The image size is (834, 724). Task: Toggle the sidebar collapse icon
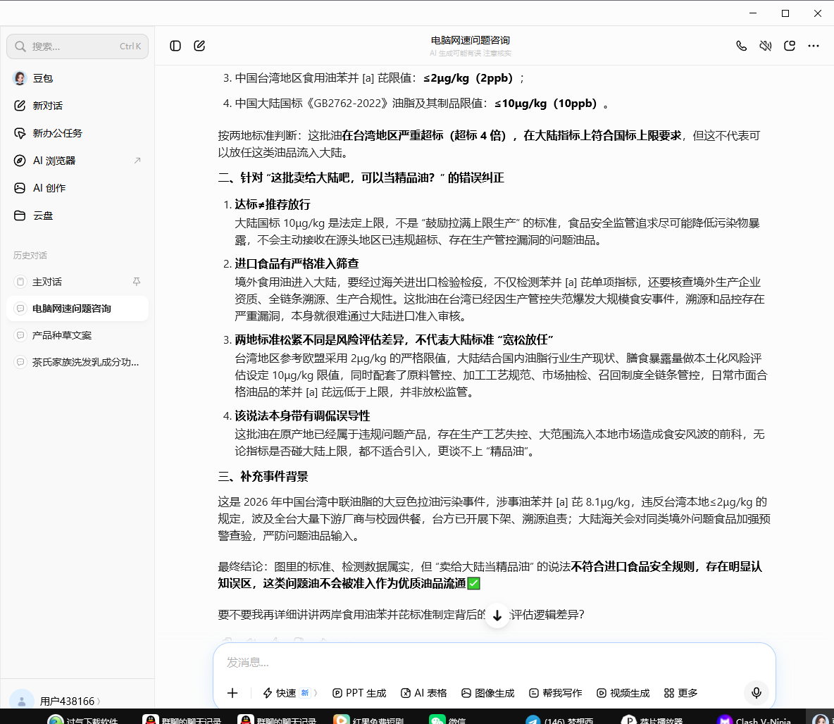pyautogui.click(x=175, y=46)
